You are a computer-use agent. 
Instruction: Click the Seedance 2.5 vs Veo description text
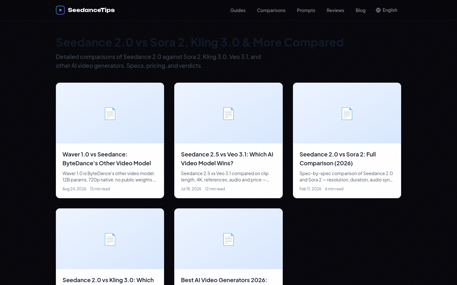(225, 177)
